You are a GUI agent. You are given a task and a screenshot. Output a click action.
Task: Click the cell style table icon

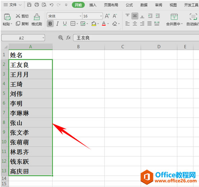pyautogui.click(x=83, y=24)
